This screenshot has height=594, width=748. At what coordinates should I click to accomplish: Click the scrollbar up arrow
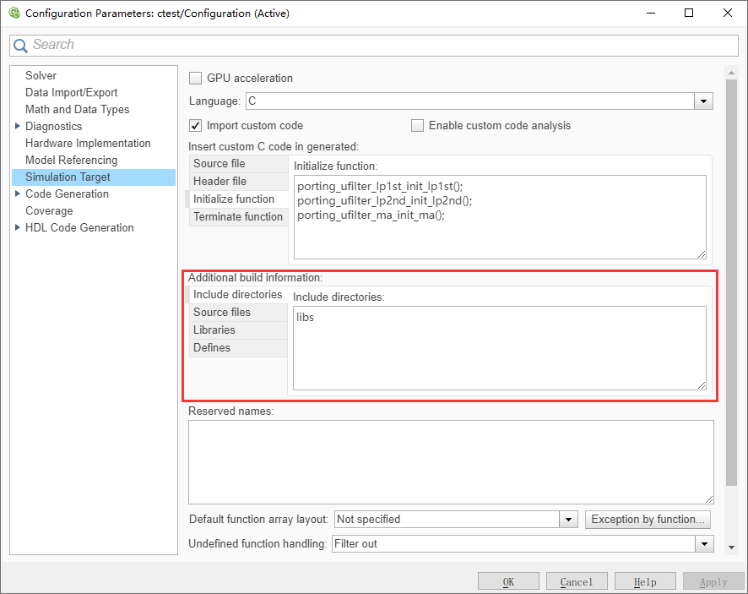tap(731, 73)
